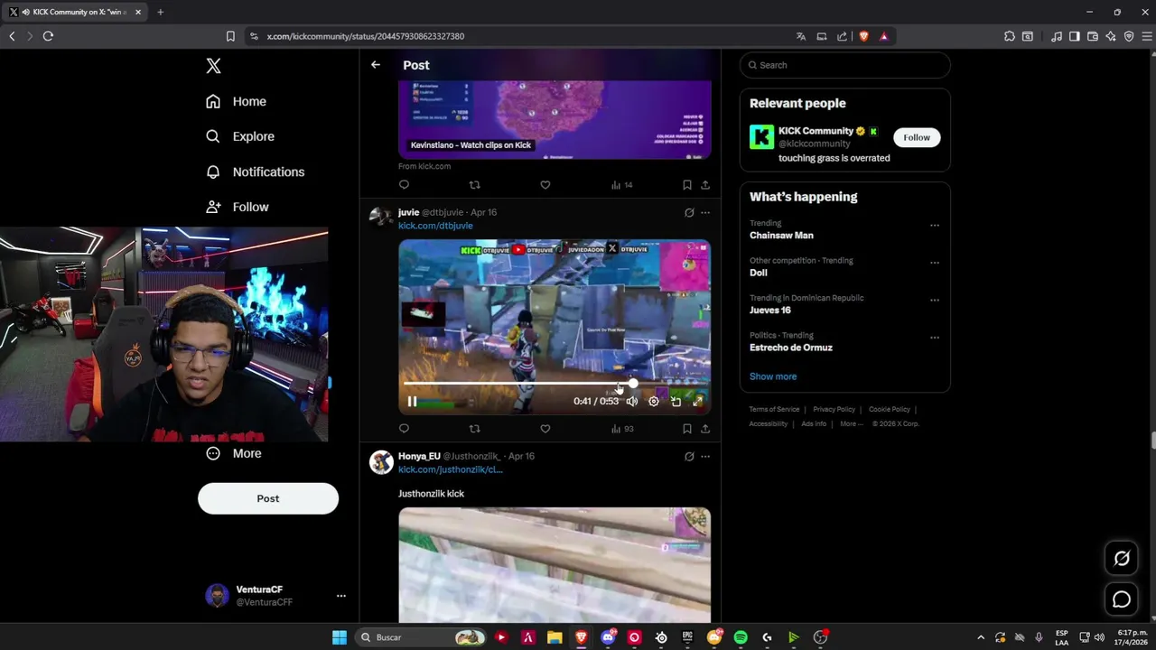Bookmark the Kevinstiano clip post
1156x650 pixels.
[687, 185]
